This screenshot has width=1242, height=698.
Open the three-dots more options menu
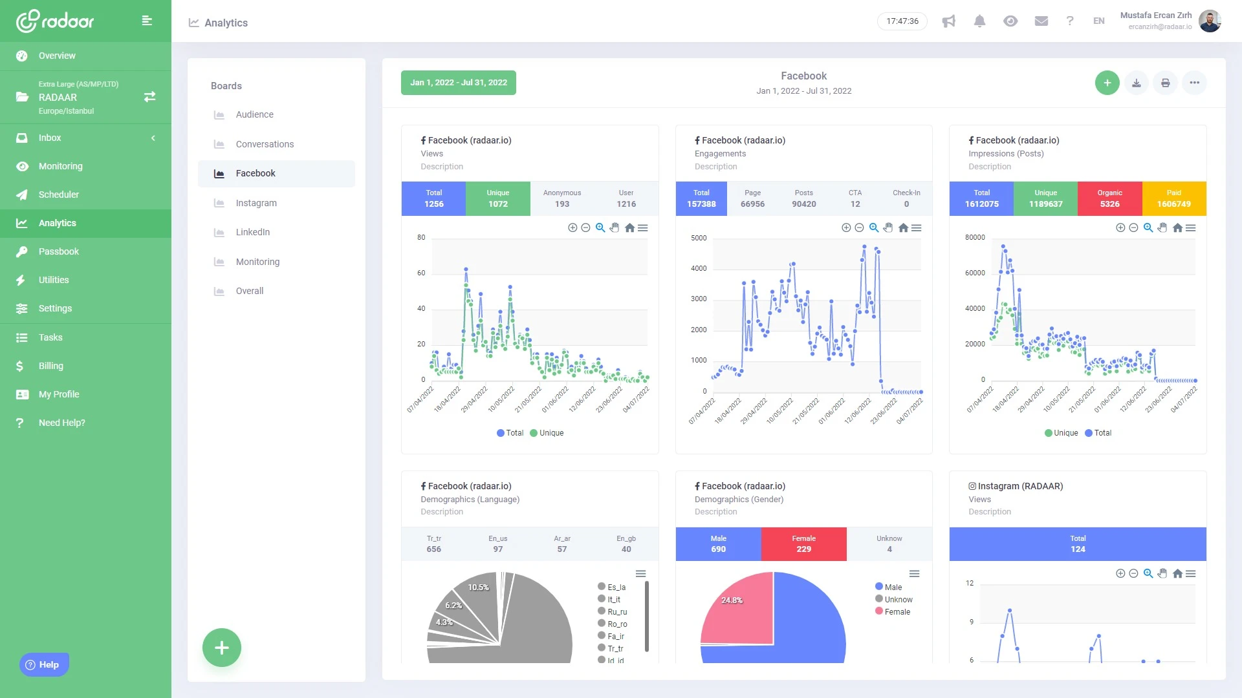point(1194,83)
